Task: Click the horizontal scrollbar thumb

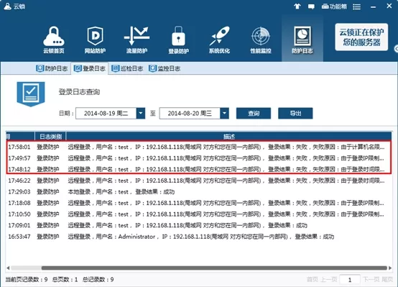Action: click(x=214, y=268)
